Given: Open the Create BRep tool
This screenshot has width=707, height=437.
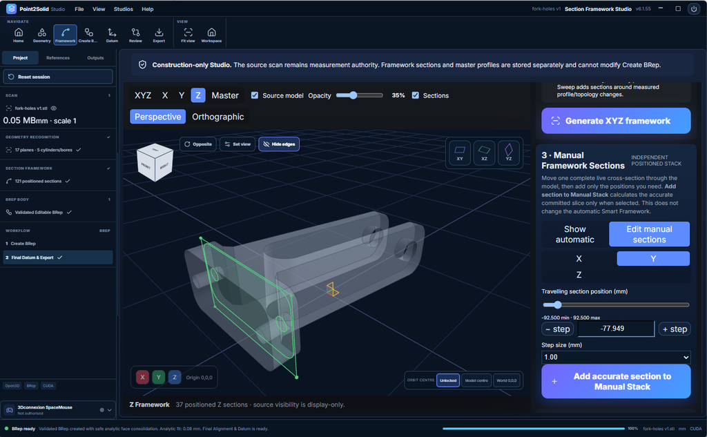Looking at the screenshot, I should [x=88, y=35].
